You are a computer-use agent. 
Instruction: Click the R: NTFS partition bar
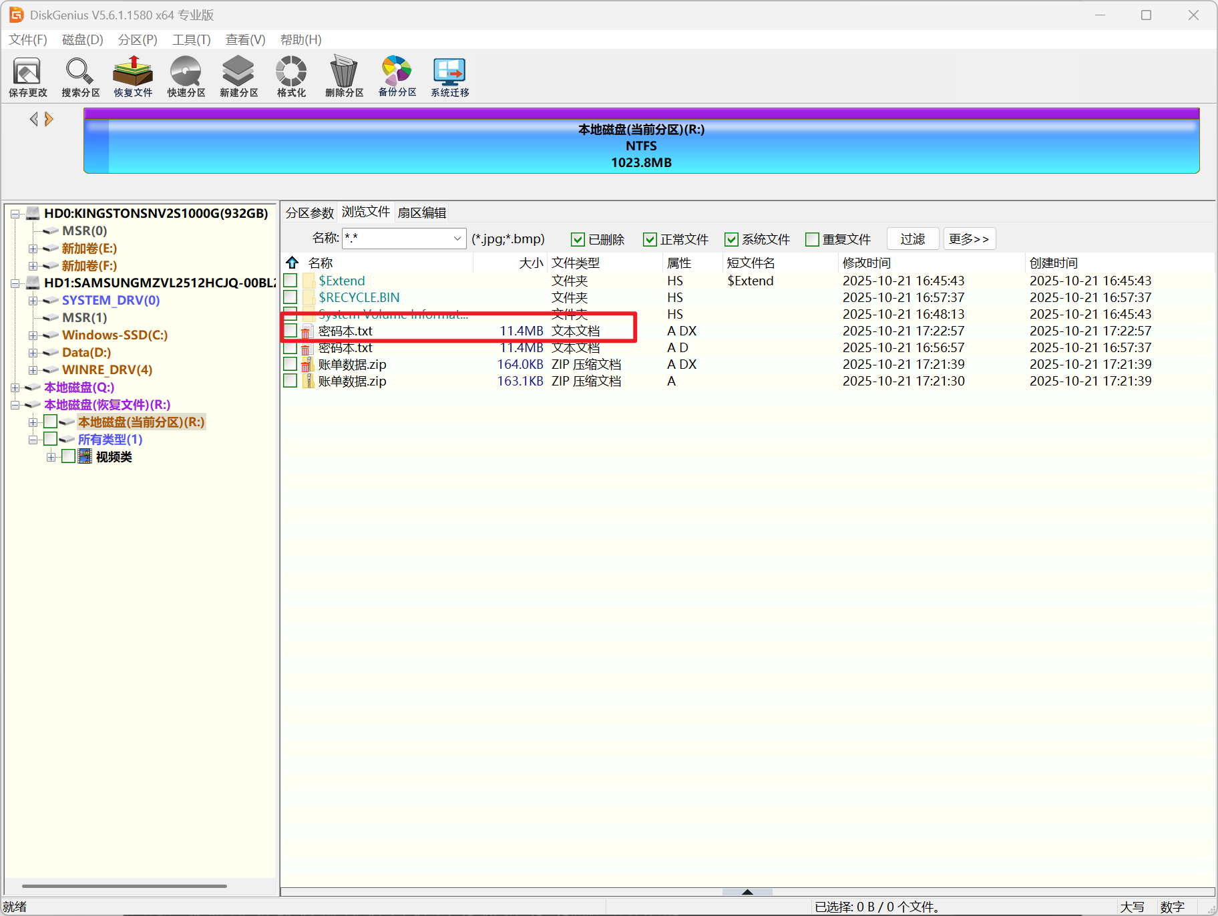coord(641,146)
